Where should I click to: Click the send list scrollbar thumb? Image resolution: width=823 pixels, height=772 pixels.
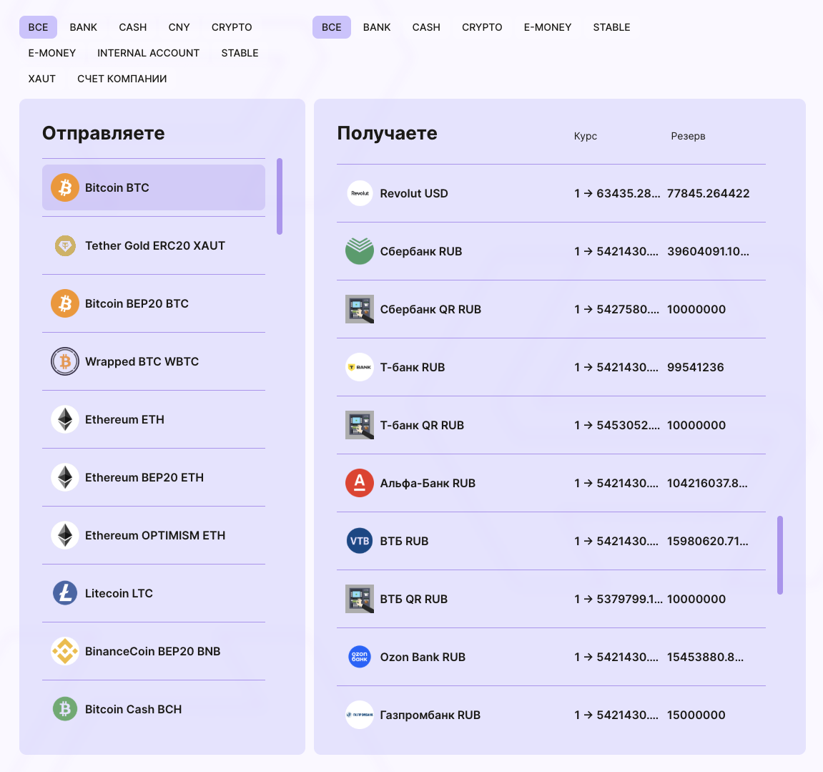280,197
